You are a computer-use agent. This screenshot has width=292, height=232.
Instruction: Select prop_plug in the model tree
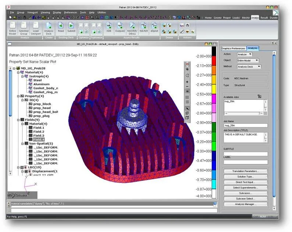(x=41, y=116)
